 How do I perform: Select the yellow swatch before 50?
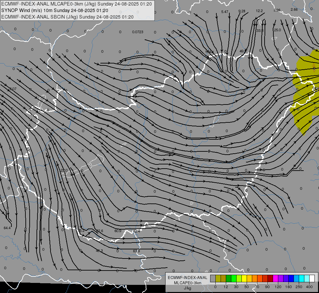(x=244, y=278)
